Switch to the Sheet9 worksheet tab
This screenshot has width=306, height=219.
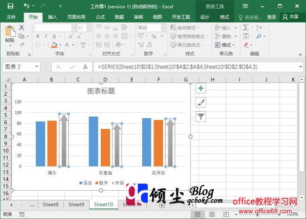[76, 204]
